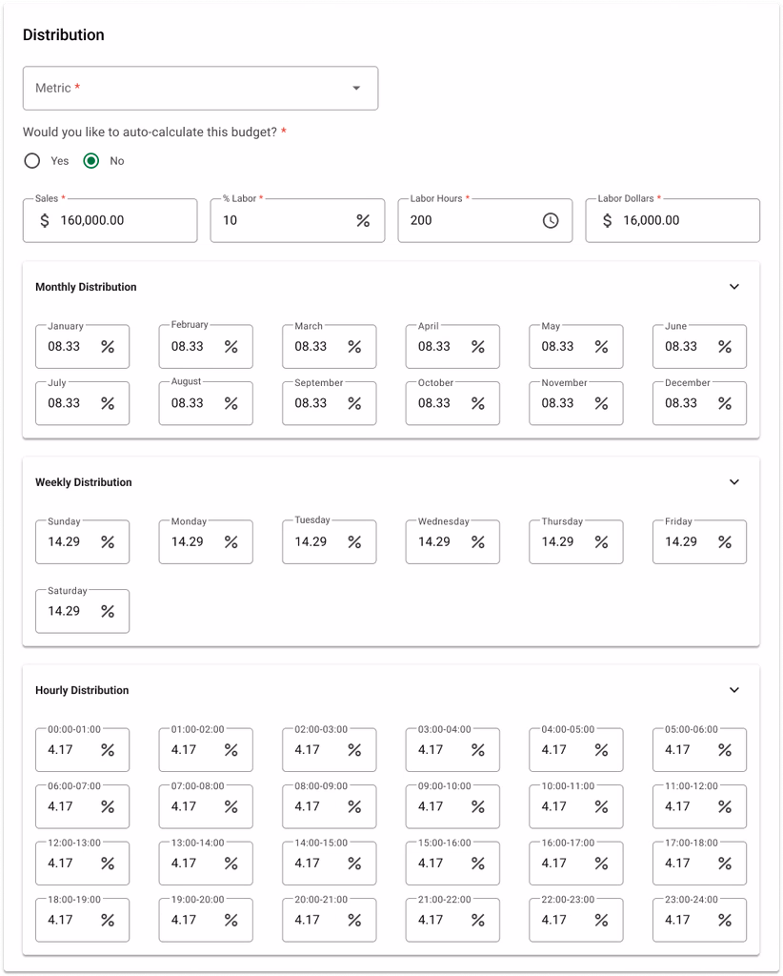Click the clock icon in Labor Hours
This screenshot has height=976, width=783.
(551, 220)
